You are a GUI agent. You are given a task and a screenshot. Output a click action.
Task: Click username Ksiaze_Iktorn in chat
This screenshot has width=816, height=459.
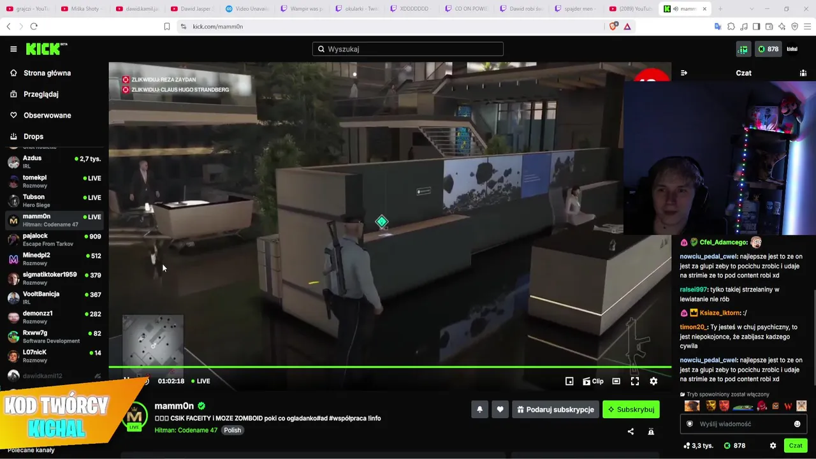pyautogui.click(x=720, y=313)
